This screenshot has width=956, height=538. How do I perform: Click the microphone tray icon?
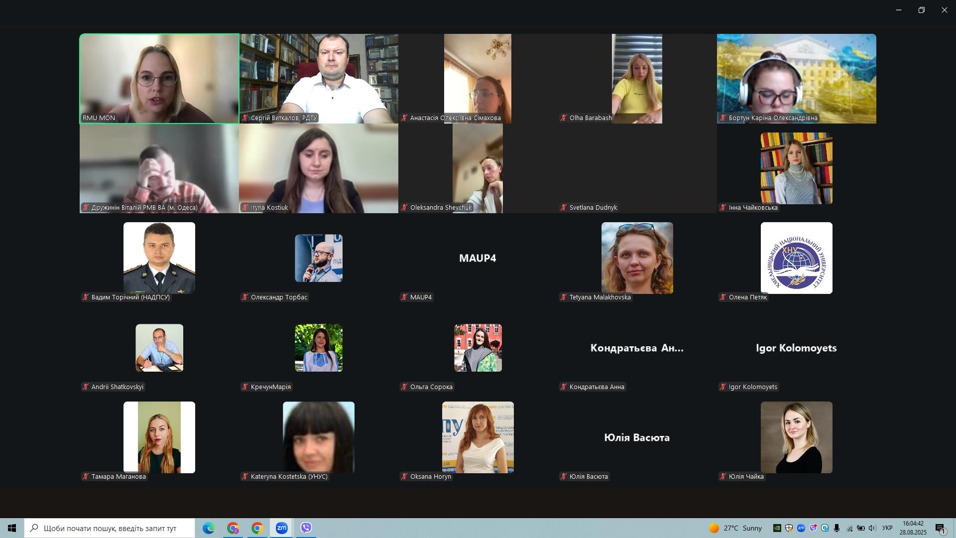pyautogui.click(x=837, y=528)
